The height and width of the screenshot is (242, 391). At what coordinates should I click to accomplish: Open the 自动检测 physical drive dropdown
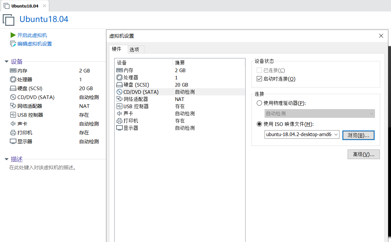[x=319, y=113]
